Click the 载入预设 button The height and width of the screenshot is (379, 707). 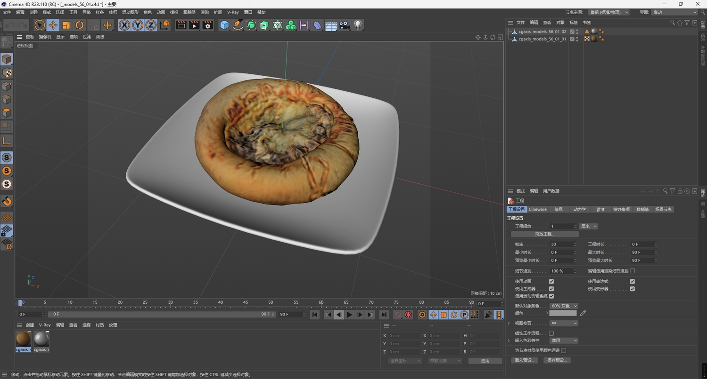point(524,360)
